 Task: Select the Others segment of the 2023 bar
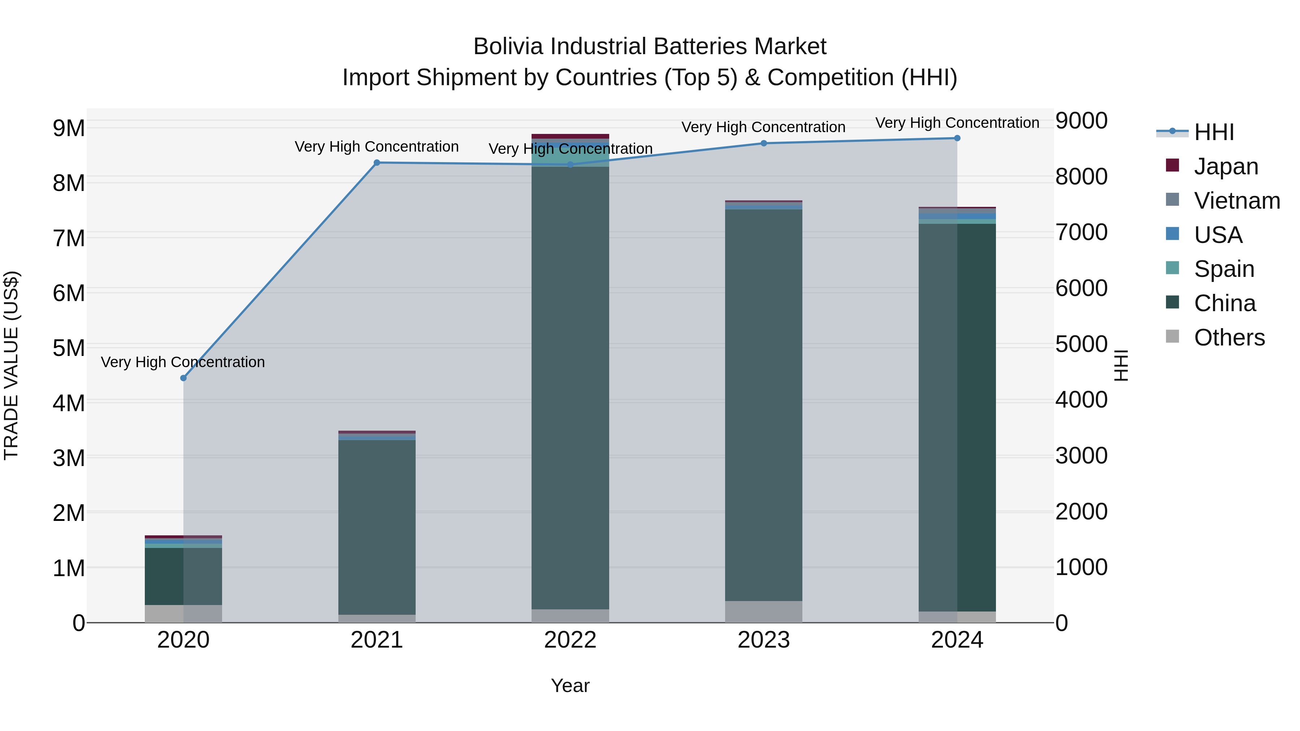(x=763, y=612)
